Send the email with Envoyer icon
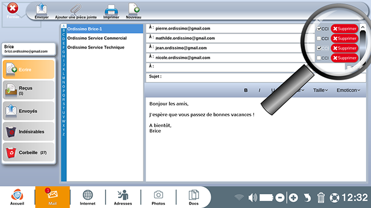The image size is (371, 208). (x=42, y=11)
